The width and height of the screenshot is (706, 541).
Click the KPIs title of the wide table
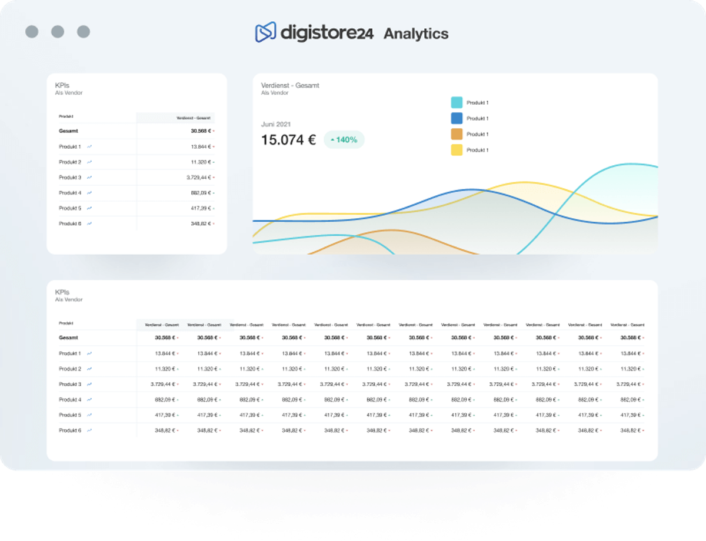62,292
